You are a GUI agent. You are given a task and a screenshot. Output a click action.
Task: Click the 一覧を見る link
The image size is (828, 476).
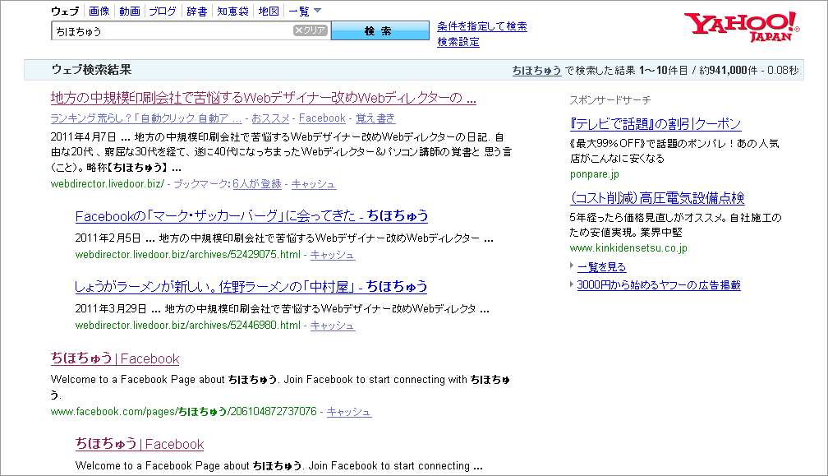tap(601, 267)
